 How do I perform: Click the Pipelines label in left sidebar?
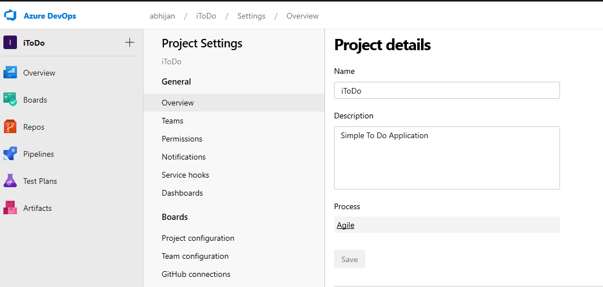click(38, 154)
